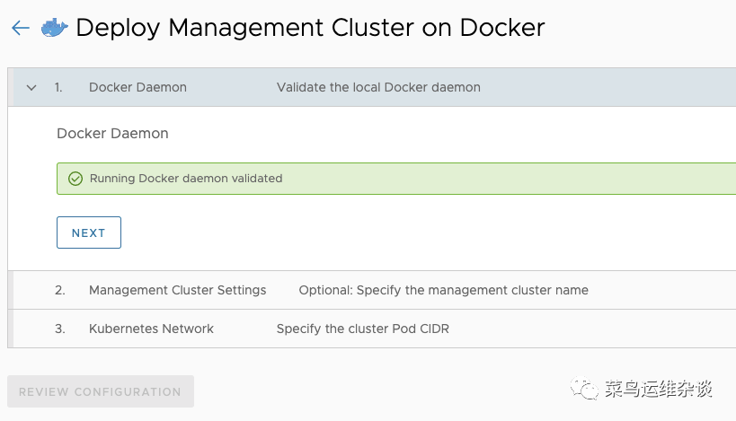Click the "Deploy Management Cluster on Docker" title
This screenshot has width=736, height=421.
(x=310, y=28)
